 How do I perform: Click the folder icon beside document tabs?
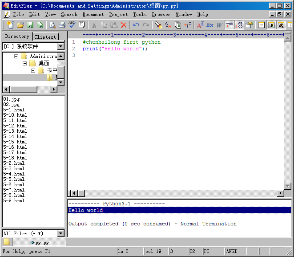7,242
